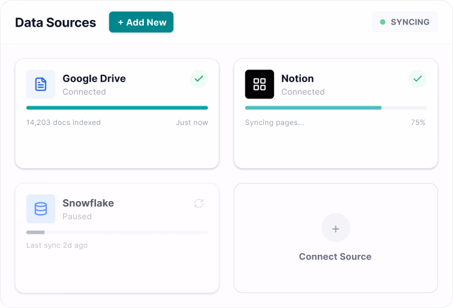Click the green syncing status dot
The width and height of the screenshot is (453, 308).
click(382, 22)
